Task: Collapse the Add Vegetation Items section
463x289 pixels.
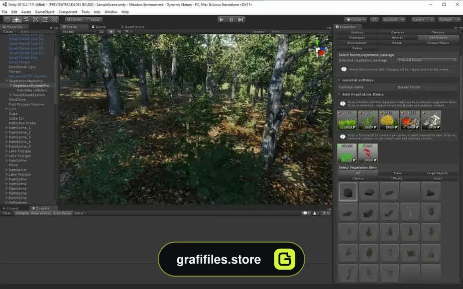Action: [339, 94]
